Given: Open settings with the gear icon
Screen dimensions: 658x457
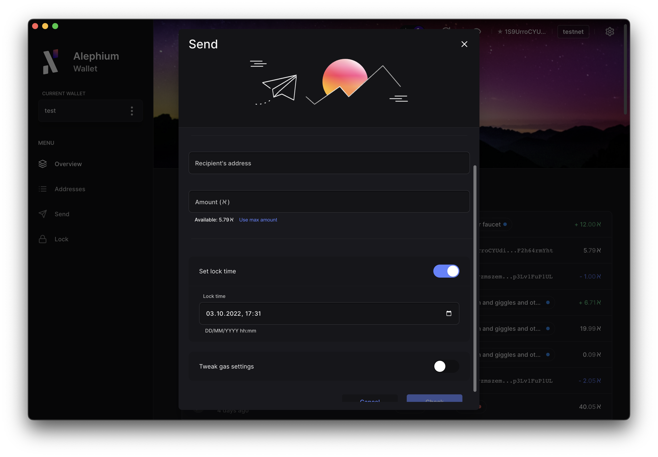Looking at the screenshot, I should (610, 32).
